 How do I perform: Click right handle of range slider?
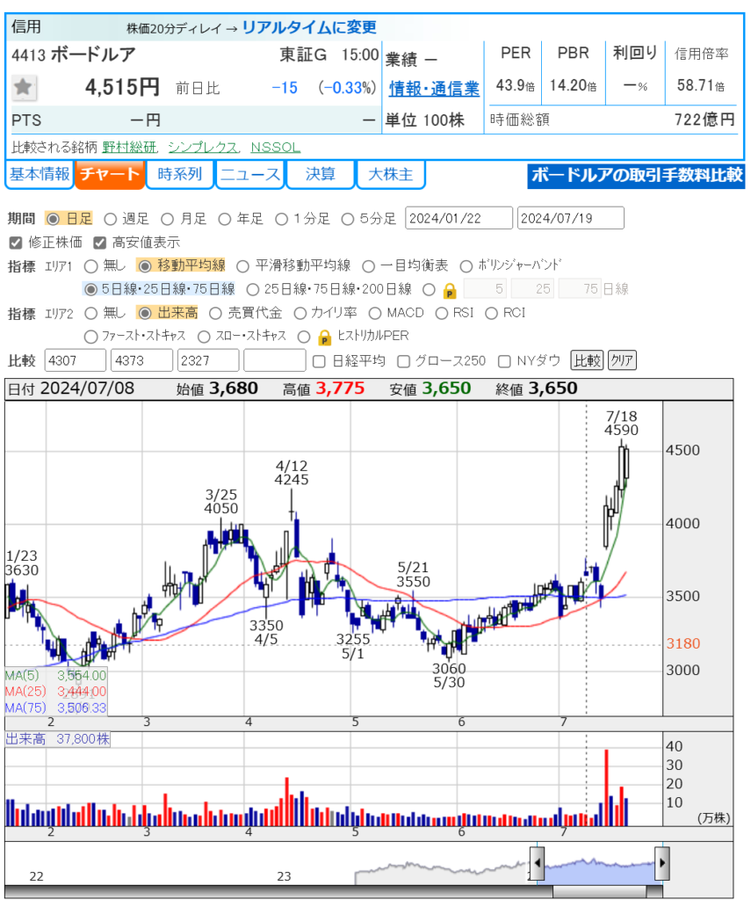(x=662, y=859)
